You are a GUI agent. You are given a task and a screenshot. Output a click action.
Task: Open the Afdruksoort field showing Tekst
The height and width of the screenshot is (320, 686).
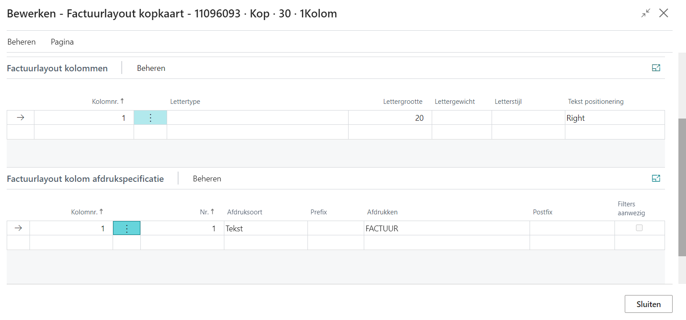(265, 229)
